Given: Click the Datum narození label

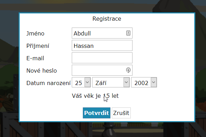Looking at the screenshot, I should tap(48, 83).
